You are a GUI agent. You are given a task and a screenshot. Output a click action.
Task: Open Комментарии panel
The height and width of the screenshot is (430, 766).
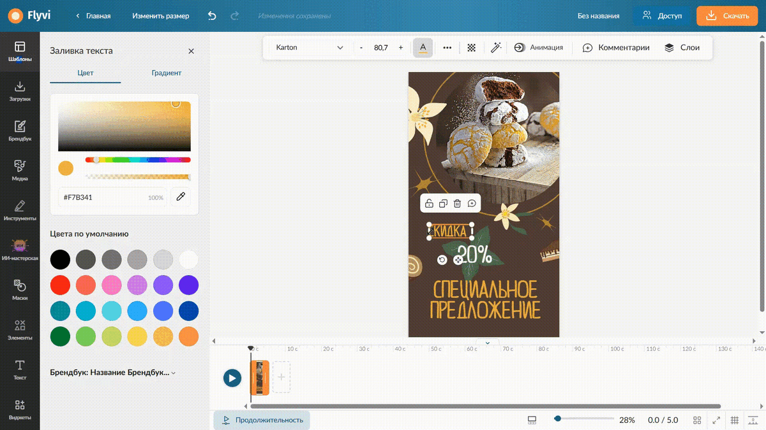(x=616, y=48)
